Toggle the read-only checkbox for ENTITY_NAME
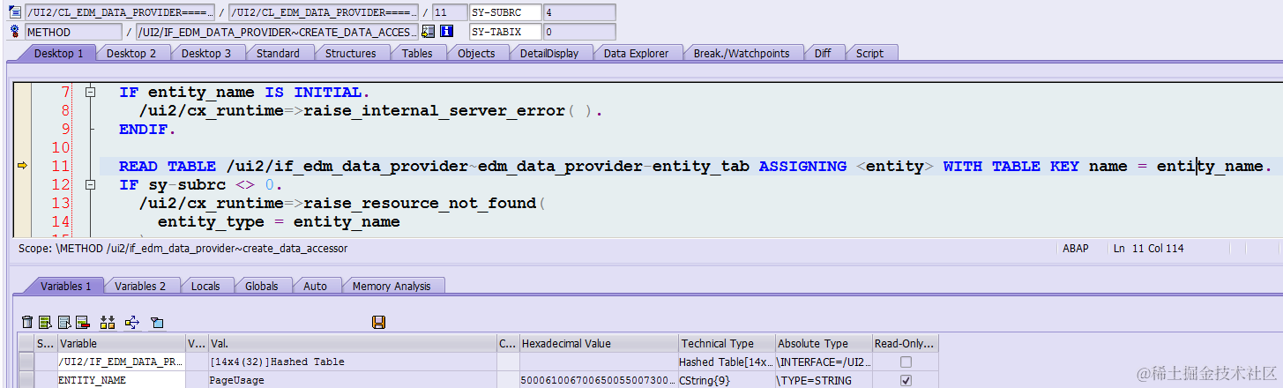Viewport: 1283px width, 388px height. click(x=906, y=380)
